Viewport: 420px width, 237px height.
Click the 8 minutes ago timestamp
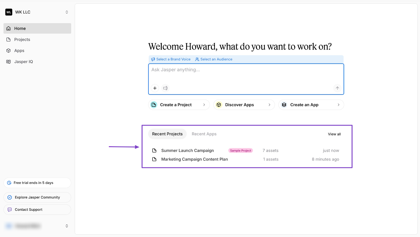[325, 159]
